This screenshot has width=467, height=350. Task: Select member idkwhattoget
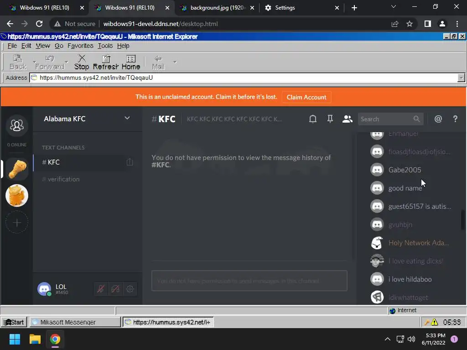pos(411,297)
